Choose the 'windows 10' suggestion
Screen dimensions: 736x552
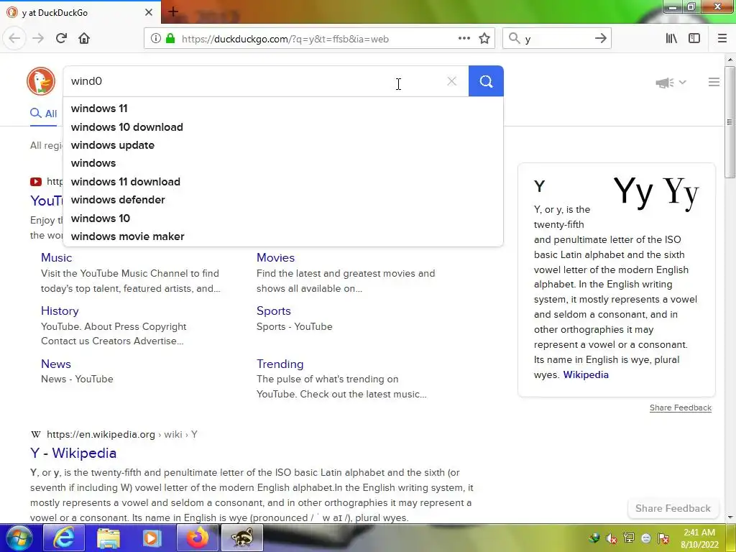pyautogui.click(x=283, y=218)
